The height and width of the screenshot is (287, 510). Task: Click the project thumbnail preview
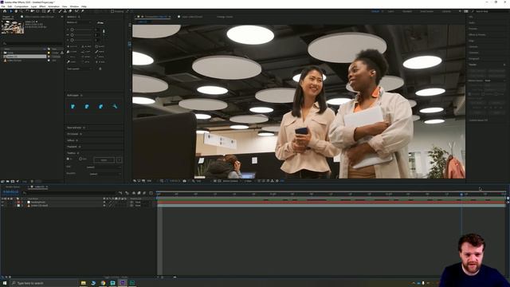pyautogui.click(x=13, y=27)
